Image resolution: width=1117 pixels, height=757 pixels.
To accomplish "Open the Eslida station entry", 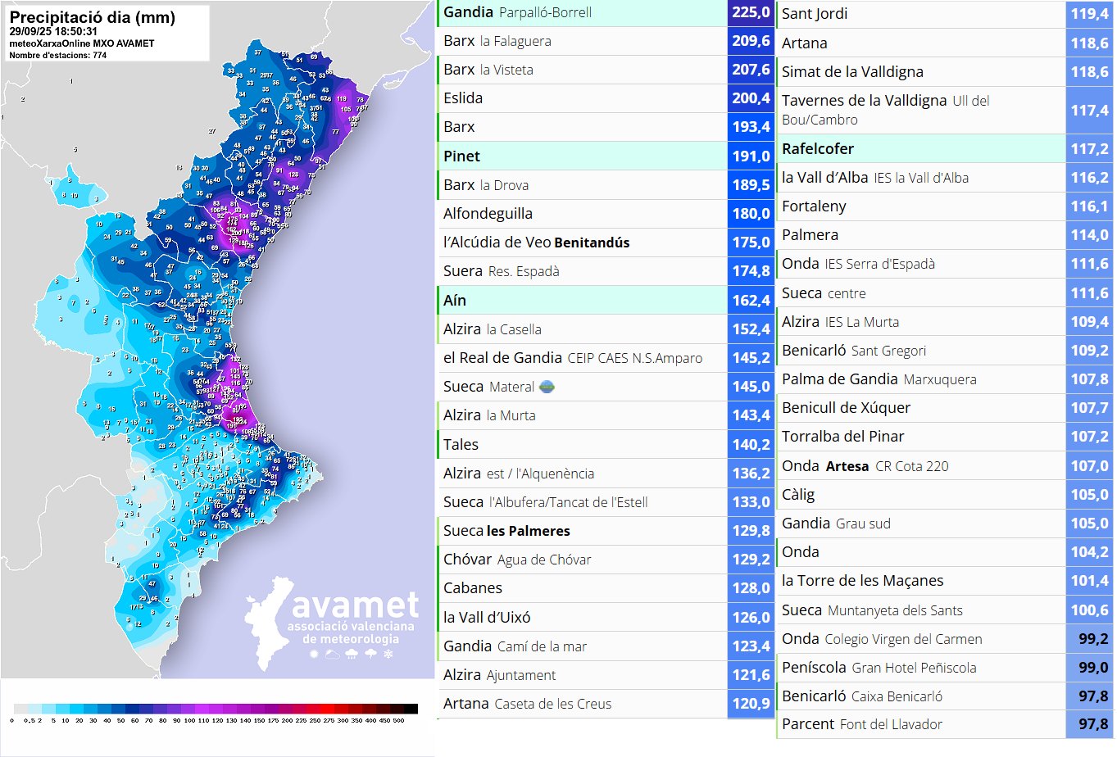I will tap(605, 98).
